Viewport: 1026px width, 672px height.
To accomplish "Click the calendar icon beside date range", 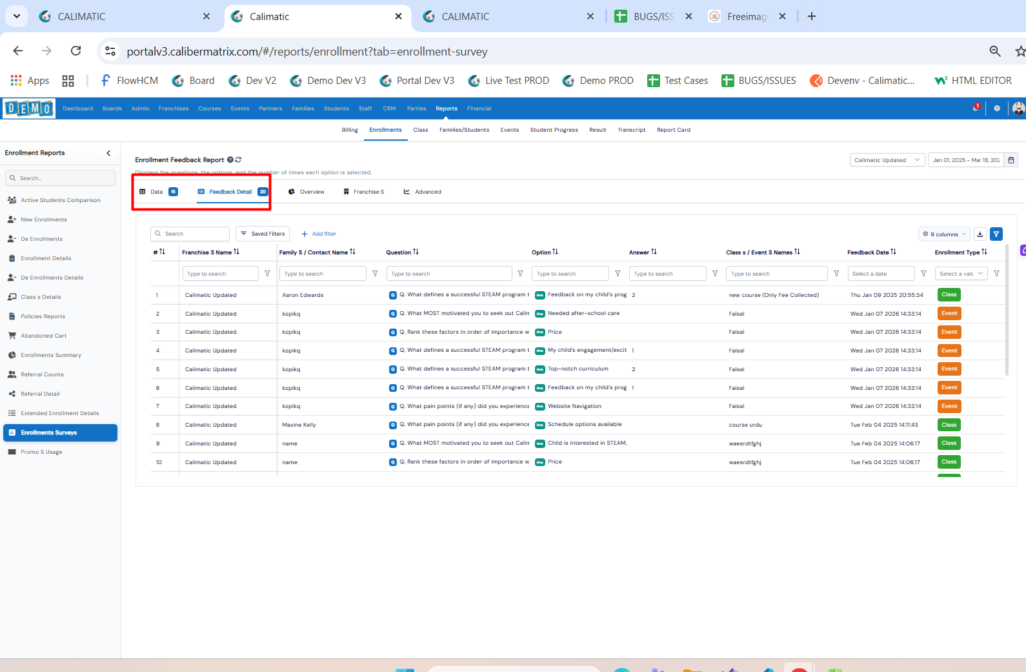I will [1011, 160].
